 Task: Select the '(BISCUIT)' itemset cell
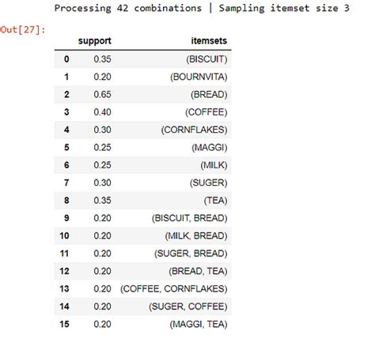[206, 59]
